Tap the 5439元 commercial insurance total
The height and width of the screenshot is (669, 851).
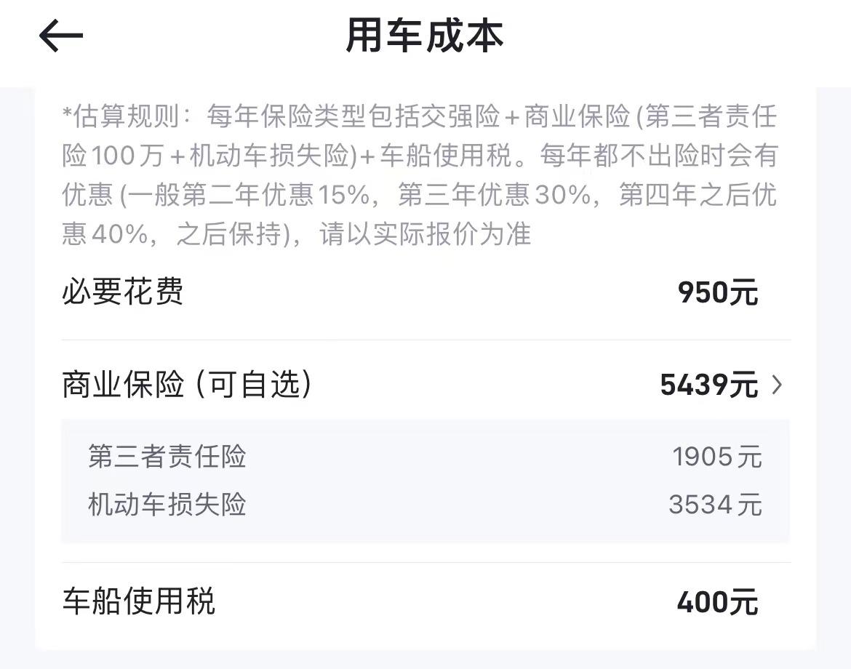click(x=708, y=385)
